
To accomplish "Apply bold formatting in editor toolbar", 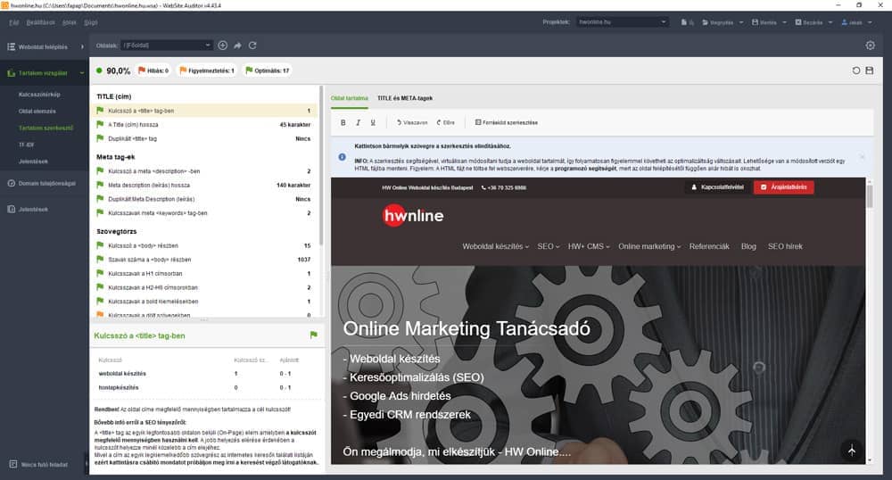I will pos(343,122).
